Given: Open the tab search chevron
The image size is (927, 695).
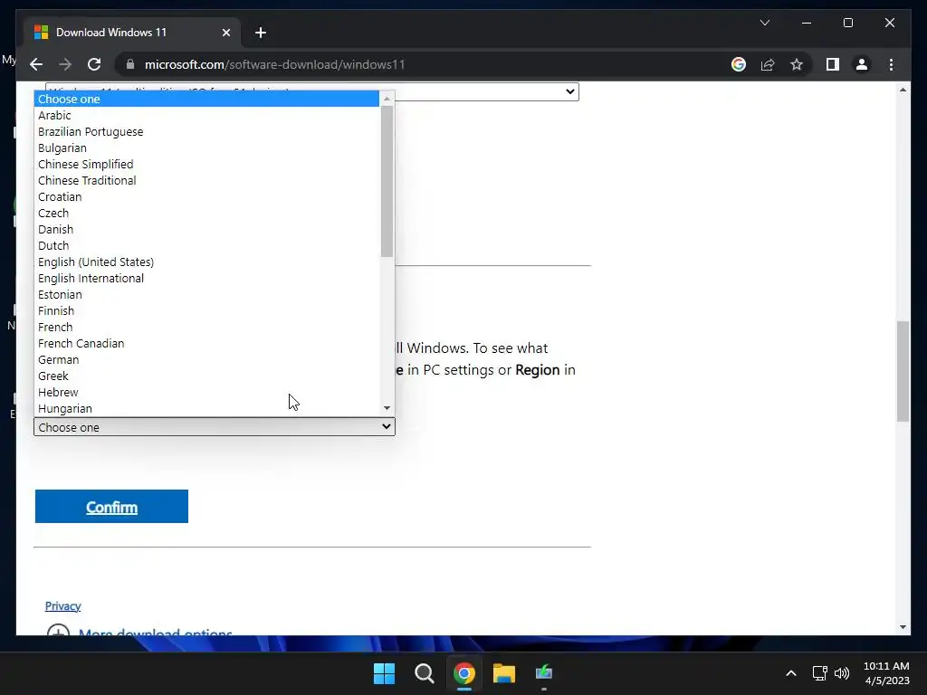Looking at the screenshot, I should click(764, 23).
